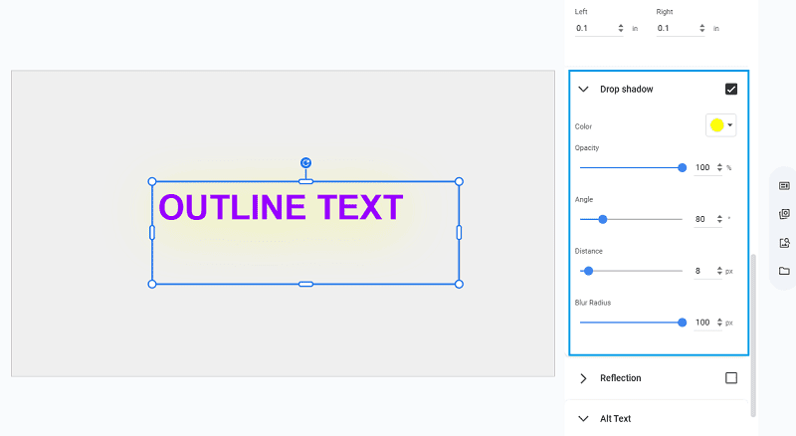This screenshot has height=436, width=796.
Task: Click the Blur Radius slider handle
Action: [x=683, y=323]
